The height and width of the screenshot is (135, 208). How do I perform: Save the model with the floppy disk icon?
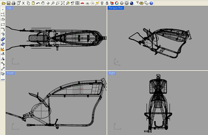(x=9, y=3)
